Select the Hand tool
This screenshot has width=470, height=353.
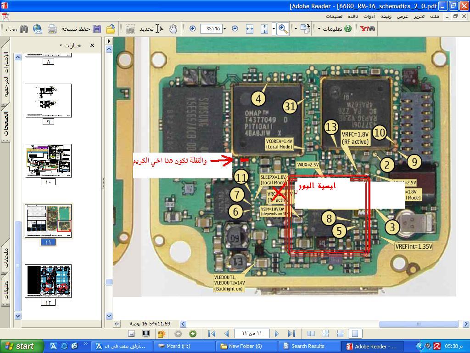[x=173, y=29]
